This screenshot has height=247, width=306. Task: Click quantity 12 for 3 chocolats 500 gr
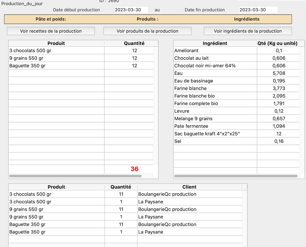[x=134, y=50]
